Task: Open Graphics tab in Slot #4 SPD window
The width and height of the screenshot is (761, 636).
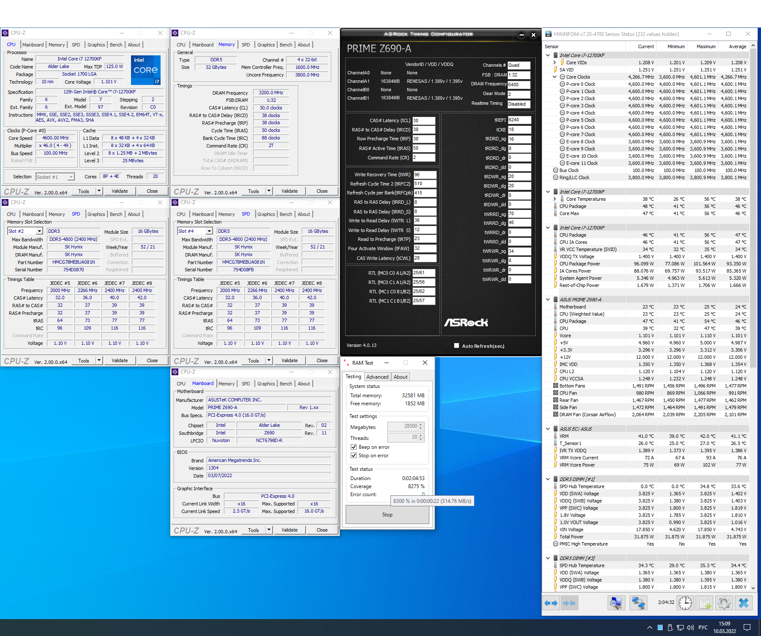Action: [x=266, y=214]
